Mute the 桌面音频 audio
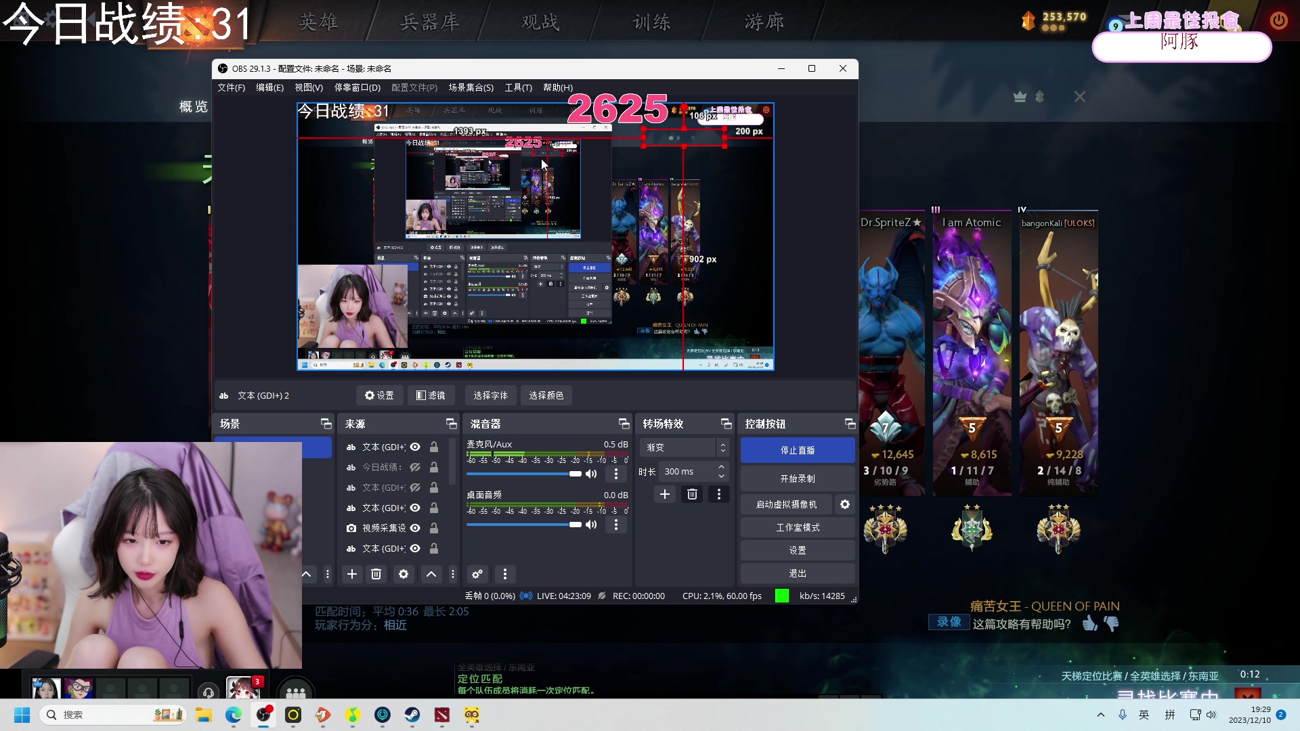Screen dimensions: 1300x731 point(591,525)
